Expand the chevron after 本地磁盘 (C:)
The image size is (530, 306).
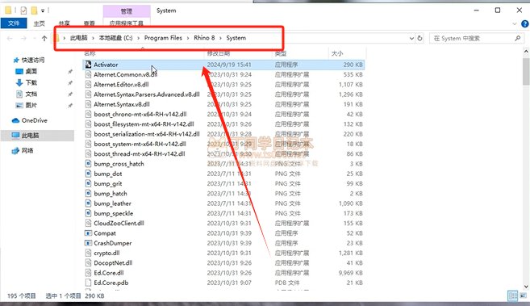pos(138,38)
